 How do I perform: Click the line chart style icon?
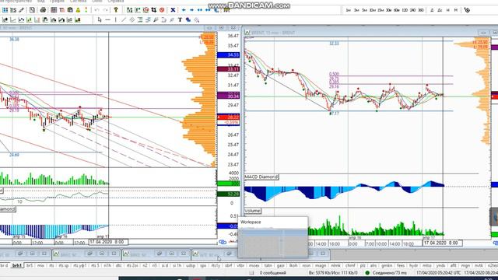pos(13,20)
